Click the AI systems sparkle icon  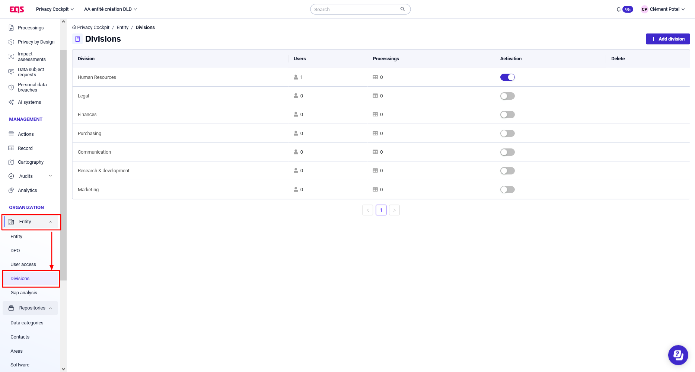[x=11, y=102]
